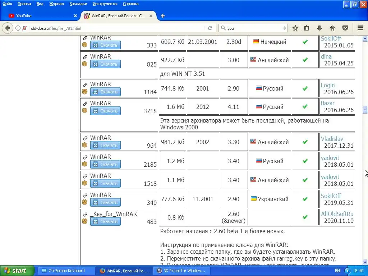This screenshot has height=276, width=368.
Task: Open the Инструменты menu
Action: pyautogui.click(x=105, y=4)
